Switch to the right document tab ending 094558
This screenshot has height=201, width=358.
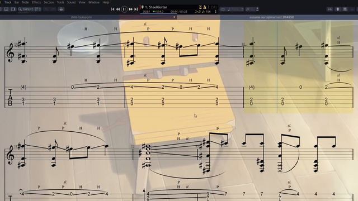click(x=271, y=17)
